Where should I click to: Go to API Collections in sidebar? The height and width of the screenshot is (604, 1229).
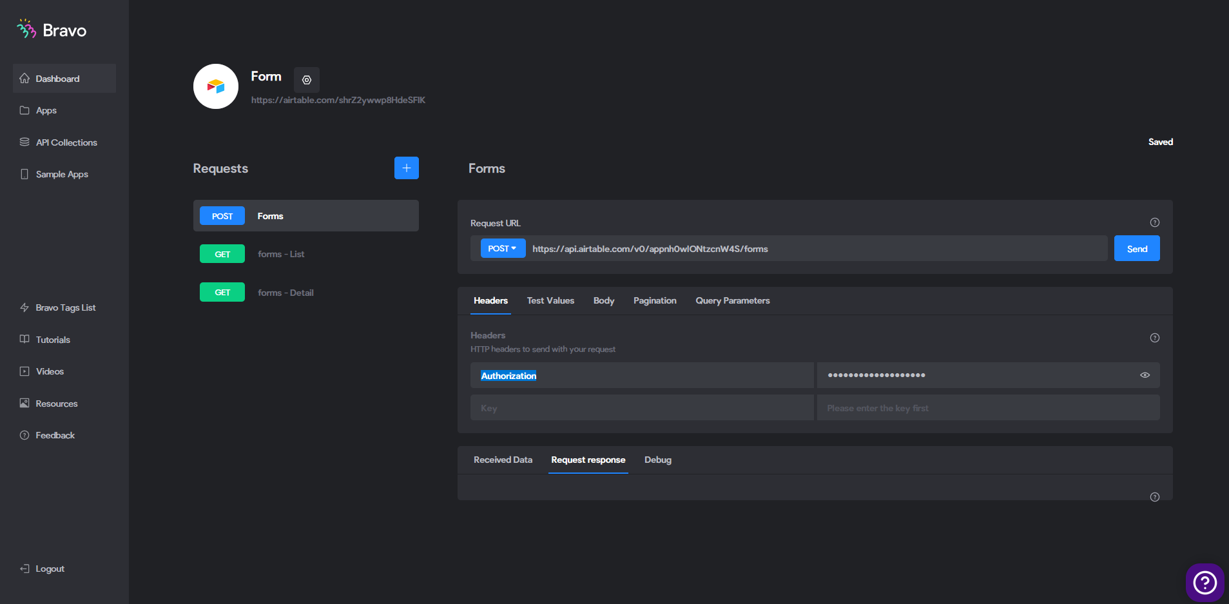tap(59, 142)
